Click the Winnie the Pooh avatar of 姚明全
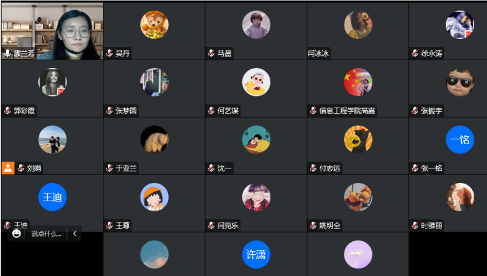This screenshot has width=487, height=276. pyautogui.click(x=358, y=197)
